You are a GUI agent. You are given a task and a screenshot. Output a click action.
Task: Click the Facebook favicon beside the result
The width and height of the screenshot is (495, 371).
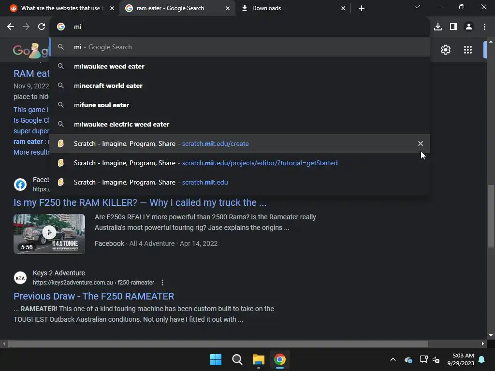[x=20, y=185]
